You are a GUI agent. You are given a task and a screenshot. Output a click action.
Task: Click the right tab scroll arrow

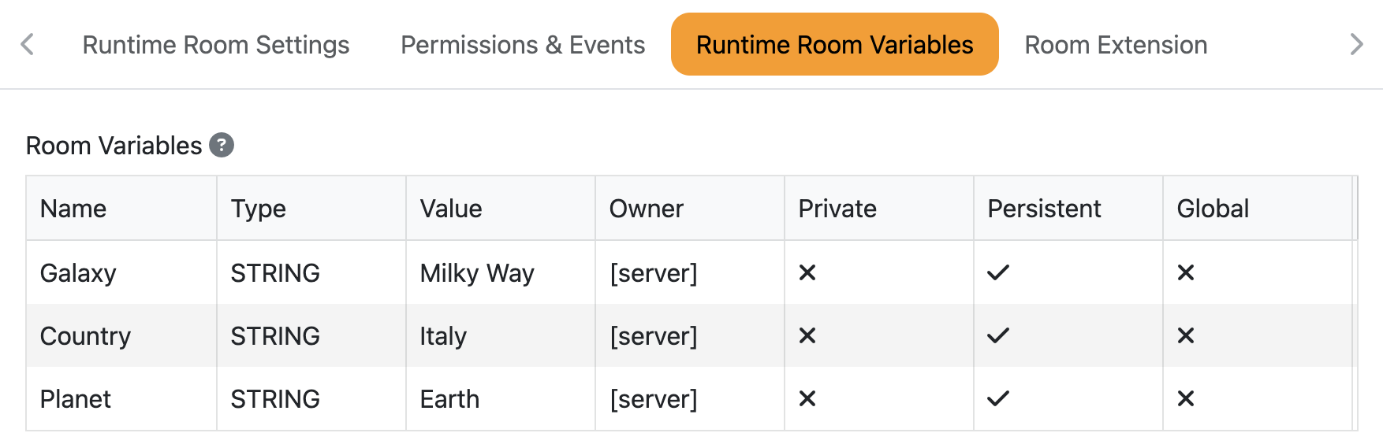pos(1355,44)
